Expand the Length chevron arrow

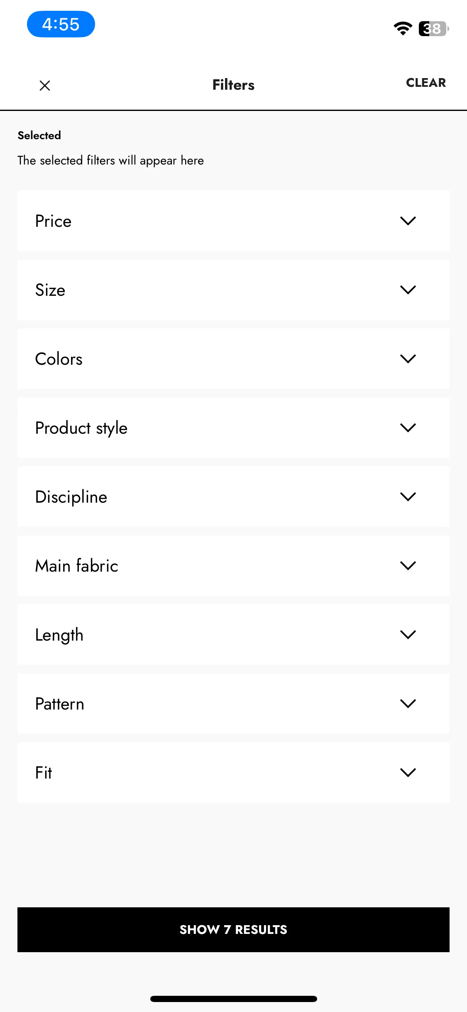coord(408,634)
